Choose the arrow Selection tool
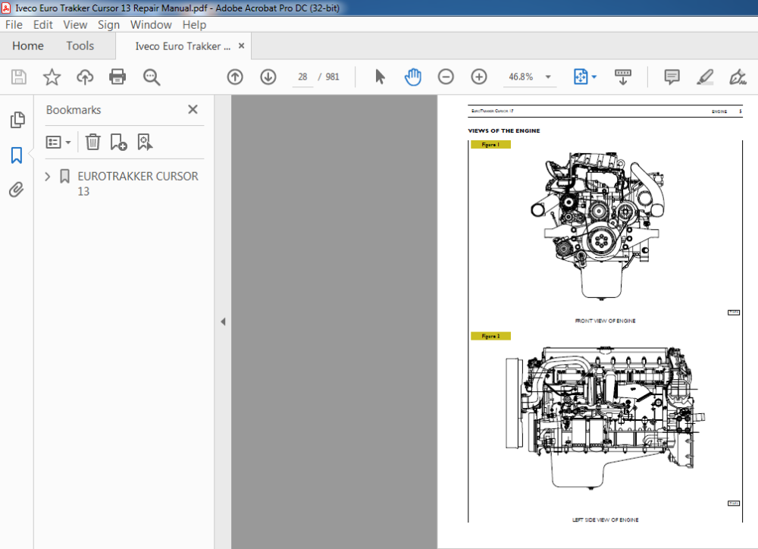 [380, 77]
